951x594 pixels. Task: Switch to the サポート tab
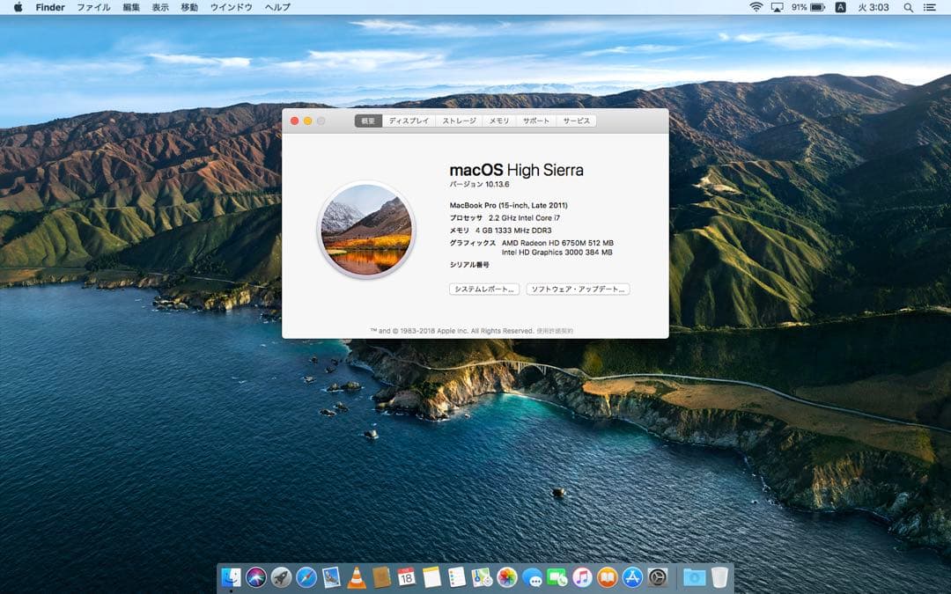[x=536, y=121]
